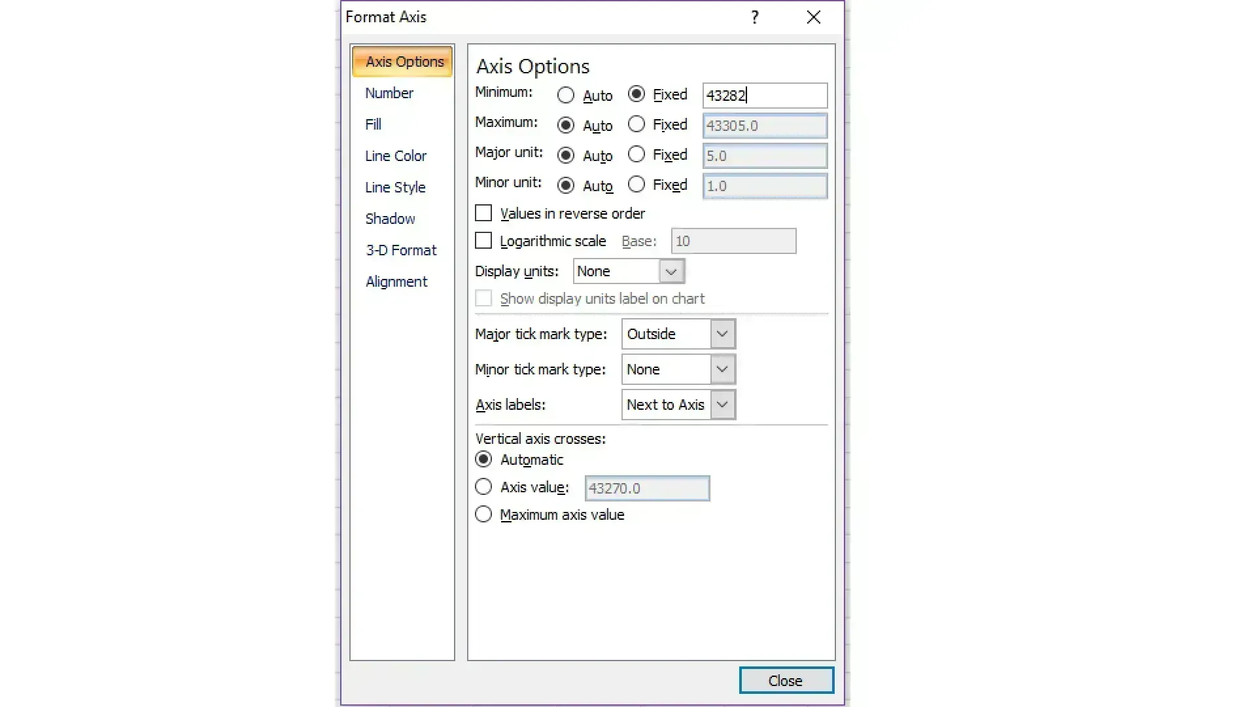Click the help question mark icon
The image size is (1256, 707).
click(755, 17)
